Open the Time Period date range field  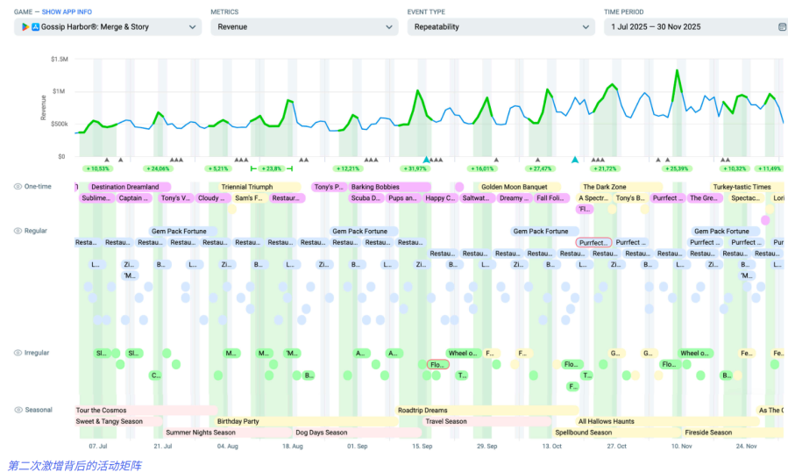point(688,27)
